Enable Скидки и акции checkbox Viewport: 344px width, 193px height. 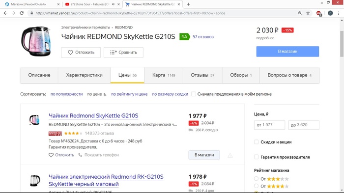pyautogui.click(x=256, y=142)
